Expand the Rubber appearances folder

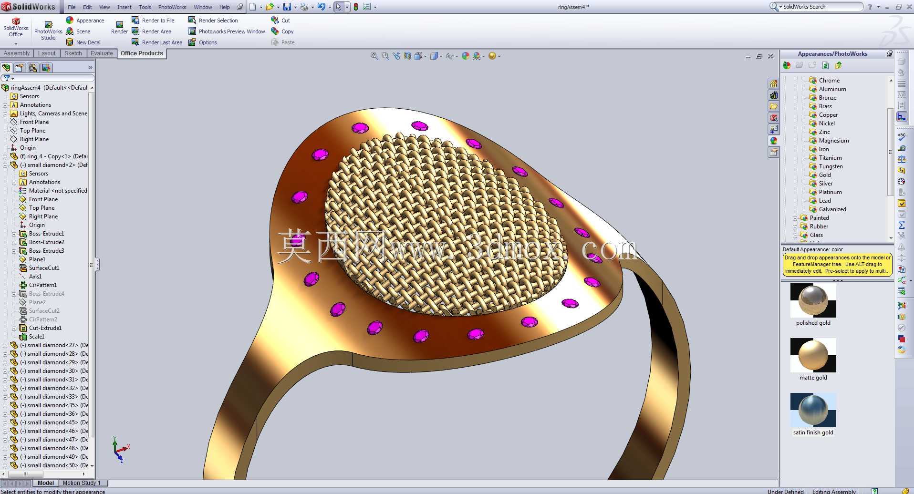tap(795, 227)
